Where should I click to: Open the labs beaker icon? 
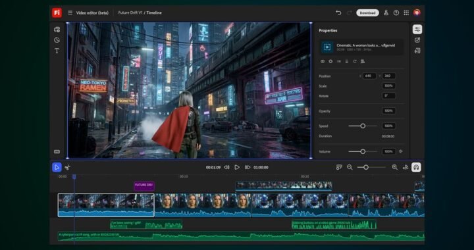[x=386, y=12]
